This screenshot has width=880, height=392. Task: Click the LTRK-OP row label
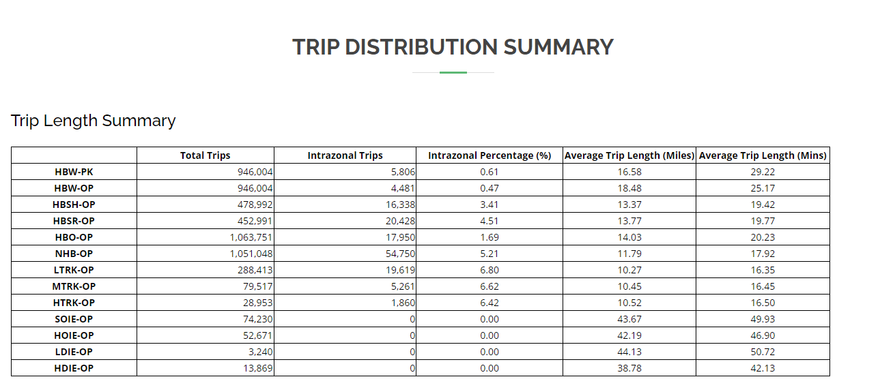(x=74, y=270)
